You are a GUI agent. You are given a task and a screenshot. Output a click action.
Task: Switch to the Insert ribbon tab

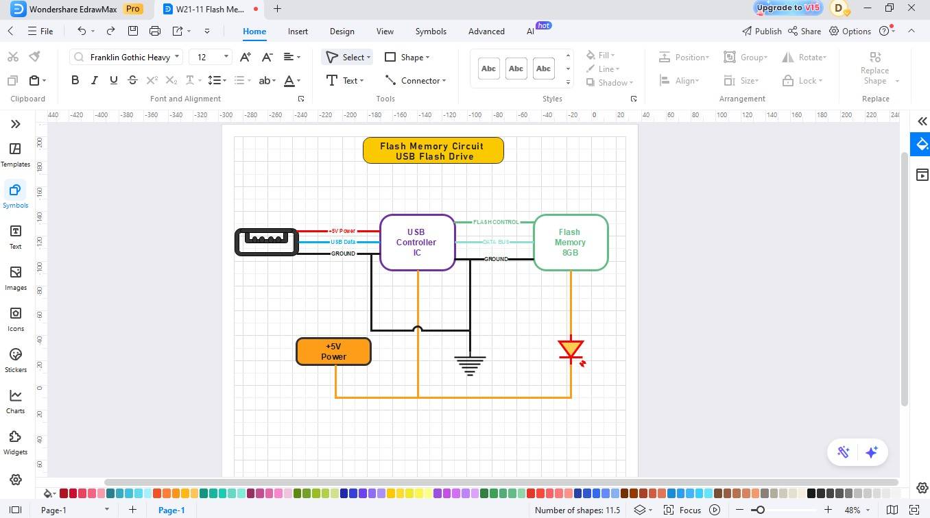coord(298,31)
